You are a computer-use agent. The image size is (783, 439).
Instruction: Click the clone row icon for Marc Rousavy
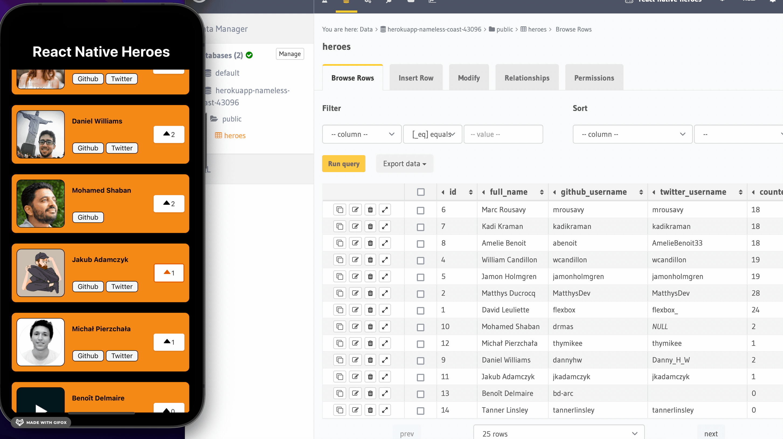point(339,210)
